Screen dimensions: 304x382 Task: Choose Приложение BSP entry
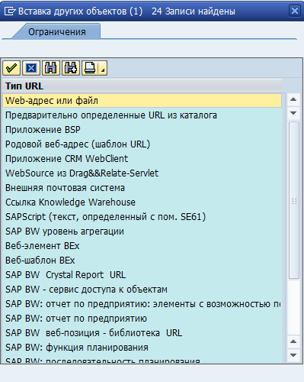142,130
